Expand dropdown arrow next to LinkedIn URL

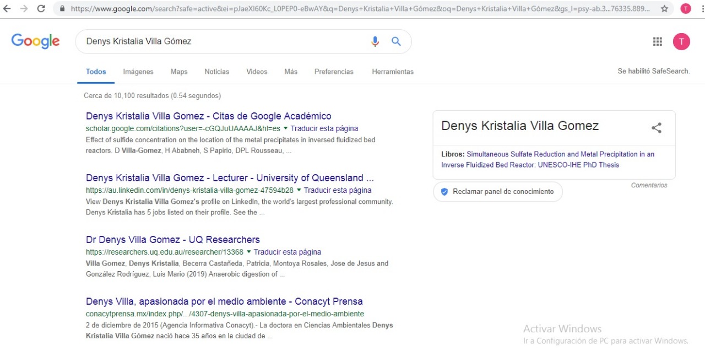299,190
